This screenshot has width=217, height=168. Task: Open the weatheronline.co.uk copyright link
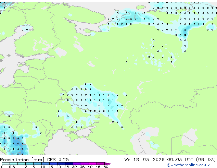click(x=188, y=165)
